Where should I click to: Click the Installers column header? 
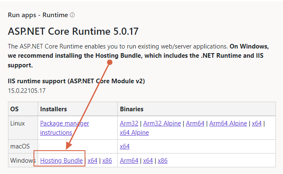click(x=54, y=109)
